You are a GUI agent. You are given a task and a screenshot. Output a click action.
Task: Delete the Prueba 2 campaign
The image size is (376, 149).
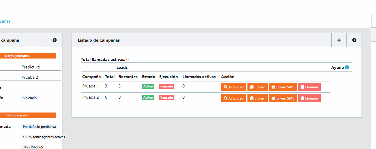pos(309,98)
